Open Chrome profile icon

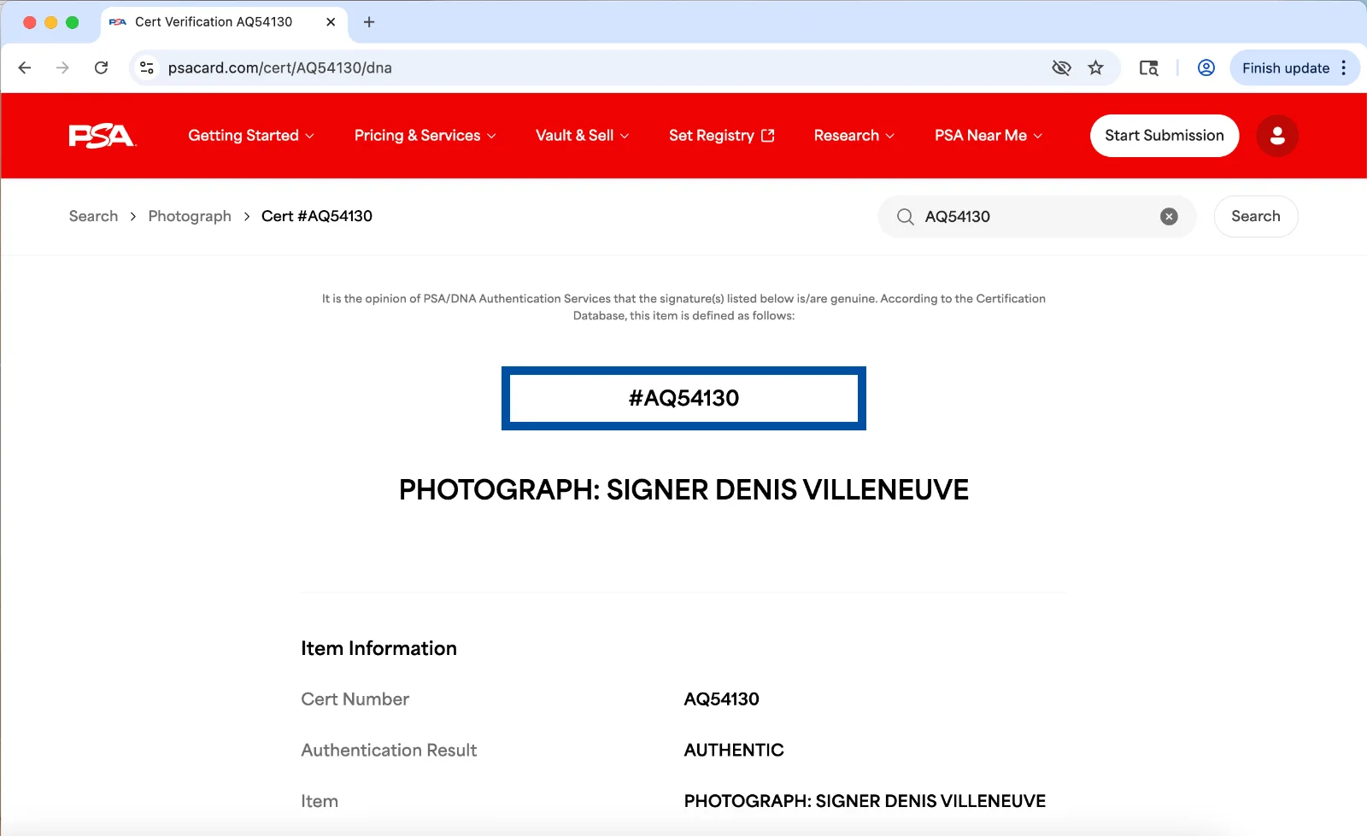(x=1206, y=67)
